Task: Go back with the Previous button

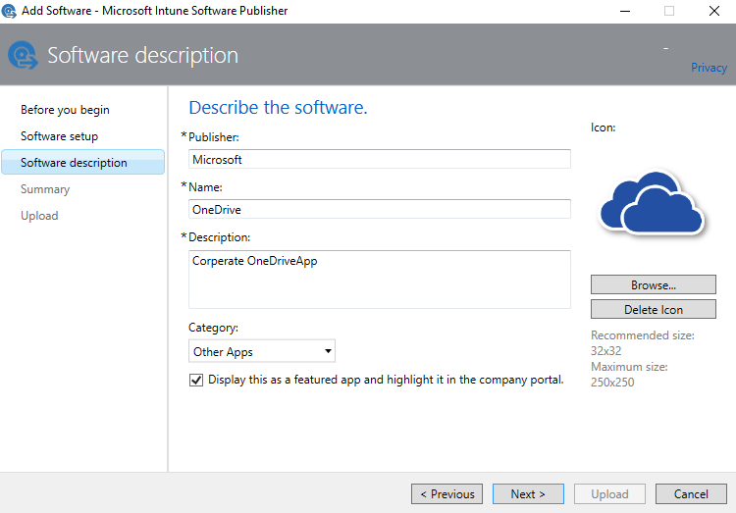Action: pyautogui.click(x=447, y=494)
